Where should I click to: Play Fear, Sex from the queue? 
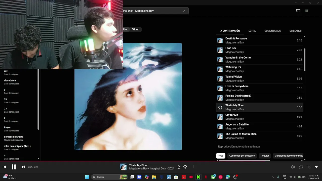[260, 50]
